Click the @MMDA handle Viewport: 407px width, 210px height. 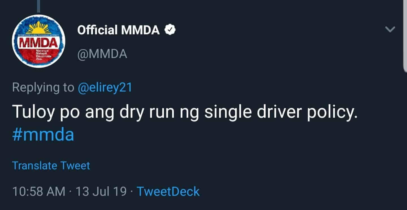tap(102, 54)
